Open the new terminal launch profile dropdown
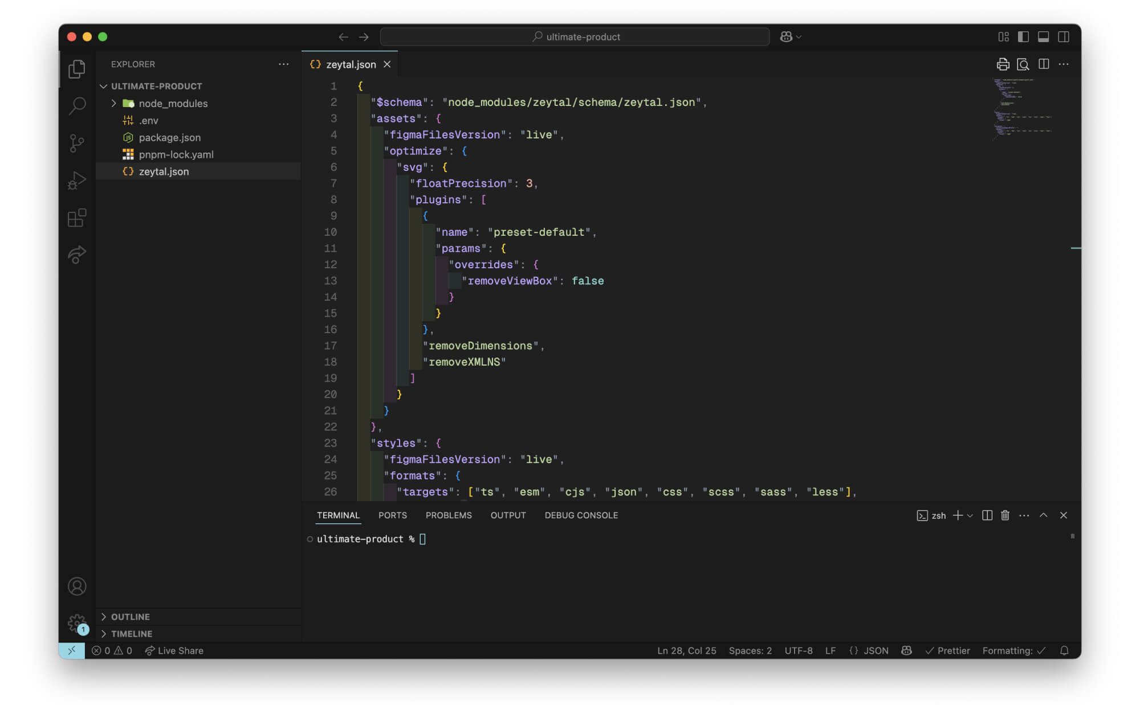The image size is (1140, 705). point(970,515)
